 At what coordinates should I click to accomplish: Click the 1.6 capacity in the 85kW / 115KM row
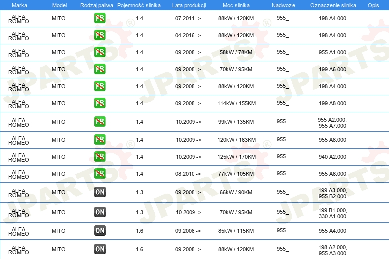(x=139, y=231)
